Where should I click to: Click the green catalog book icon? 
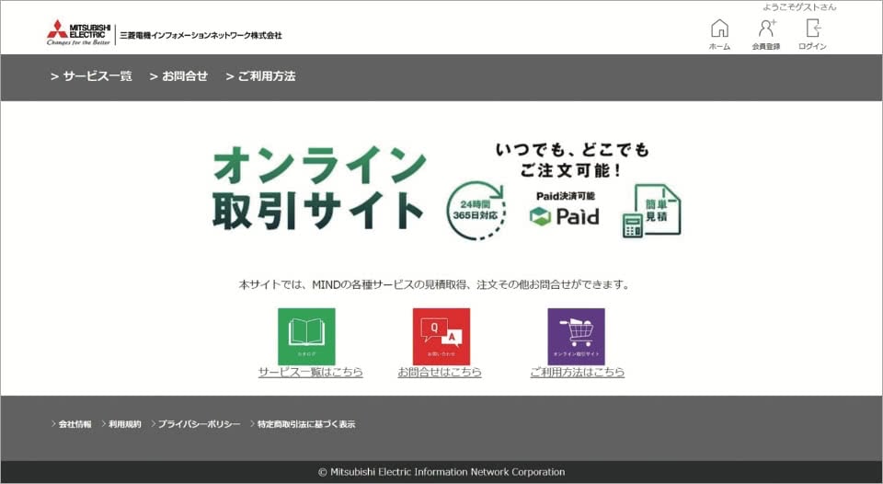(x=306, y=336)
